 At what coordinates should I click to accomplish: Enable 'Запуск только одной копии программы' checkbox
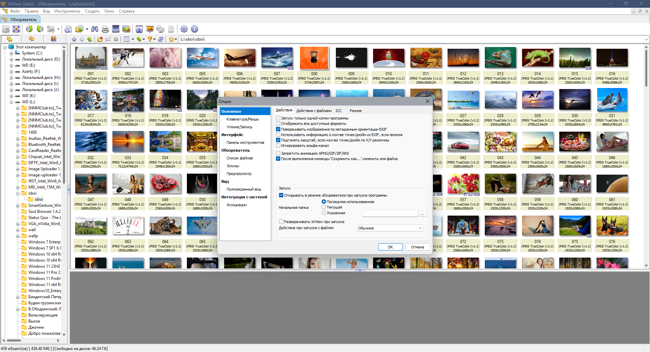coord(278,118)
